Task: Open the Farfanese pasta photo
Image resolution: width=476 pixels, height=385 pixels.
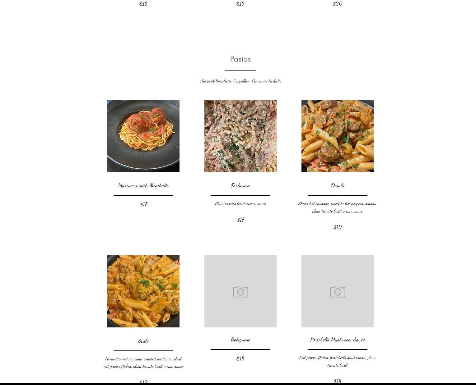Action: click(x=240, y=136)
